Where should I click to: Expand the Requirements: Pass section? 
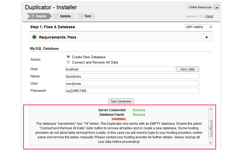[207, 37]
